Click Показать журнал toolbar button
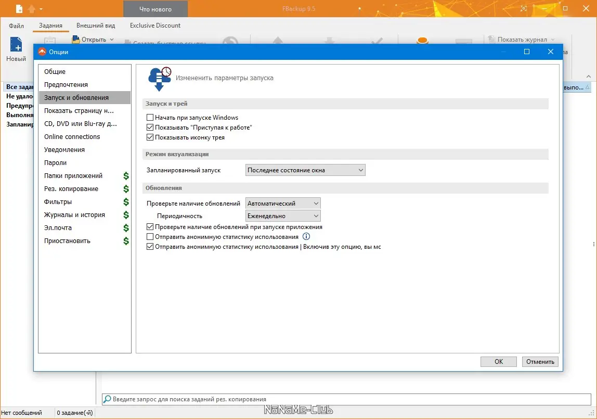The image size is (597, 419). [x=522, y=39]
